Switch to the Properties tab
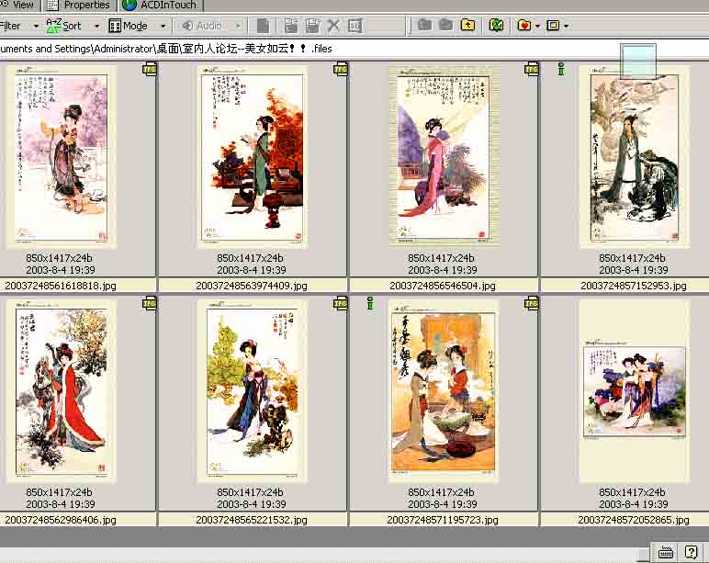The height and width of the screenshot is (563, 709). tap(80, 5)
